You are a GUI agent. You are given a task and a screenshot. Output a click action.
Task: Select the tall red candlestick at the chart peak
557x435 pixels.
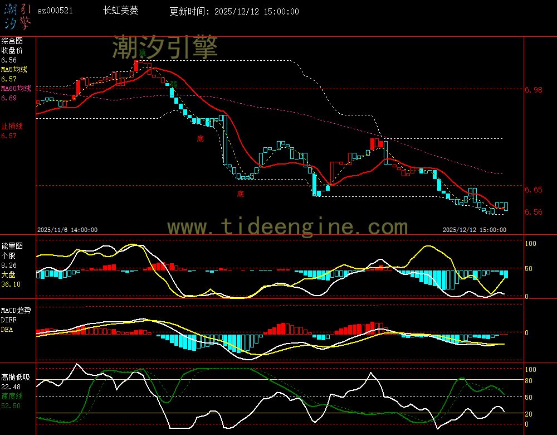click(135, 66)
